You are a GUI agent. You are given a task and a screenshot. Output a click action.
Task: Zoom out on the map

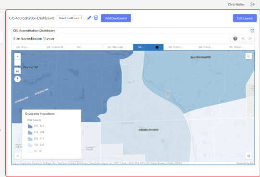[x=18, y=63]
